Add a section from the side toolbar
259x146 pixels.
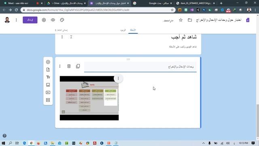click(x=48, y=100)
